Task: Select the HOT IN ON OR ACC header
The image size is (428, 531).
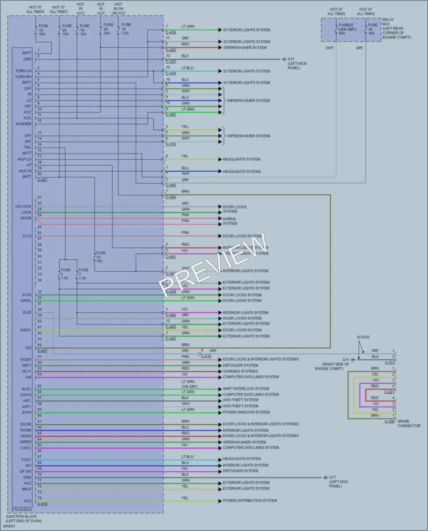Action: point(118,9)
